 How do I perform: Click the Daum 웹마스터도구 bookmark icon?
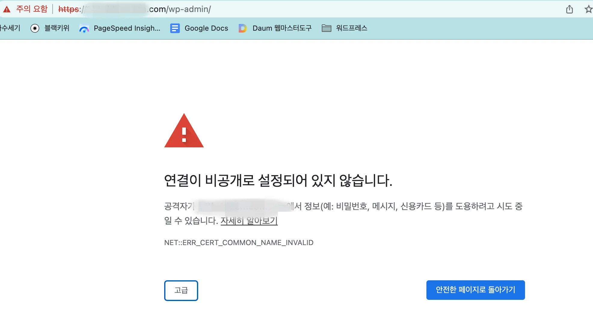(242, 28)
